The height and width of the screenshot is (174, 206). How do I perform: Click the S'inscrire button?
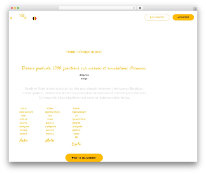pyautogui.click(x=183, y=17)
